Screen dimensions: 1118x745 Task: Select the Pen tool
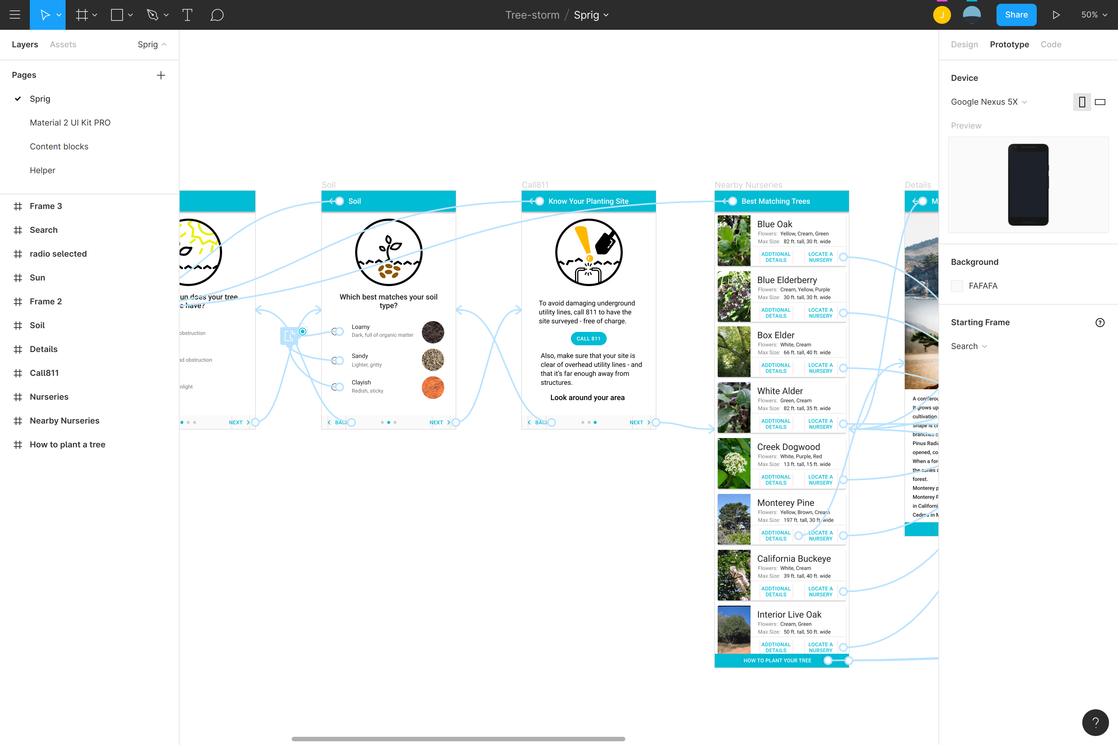(152, 15)
